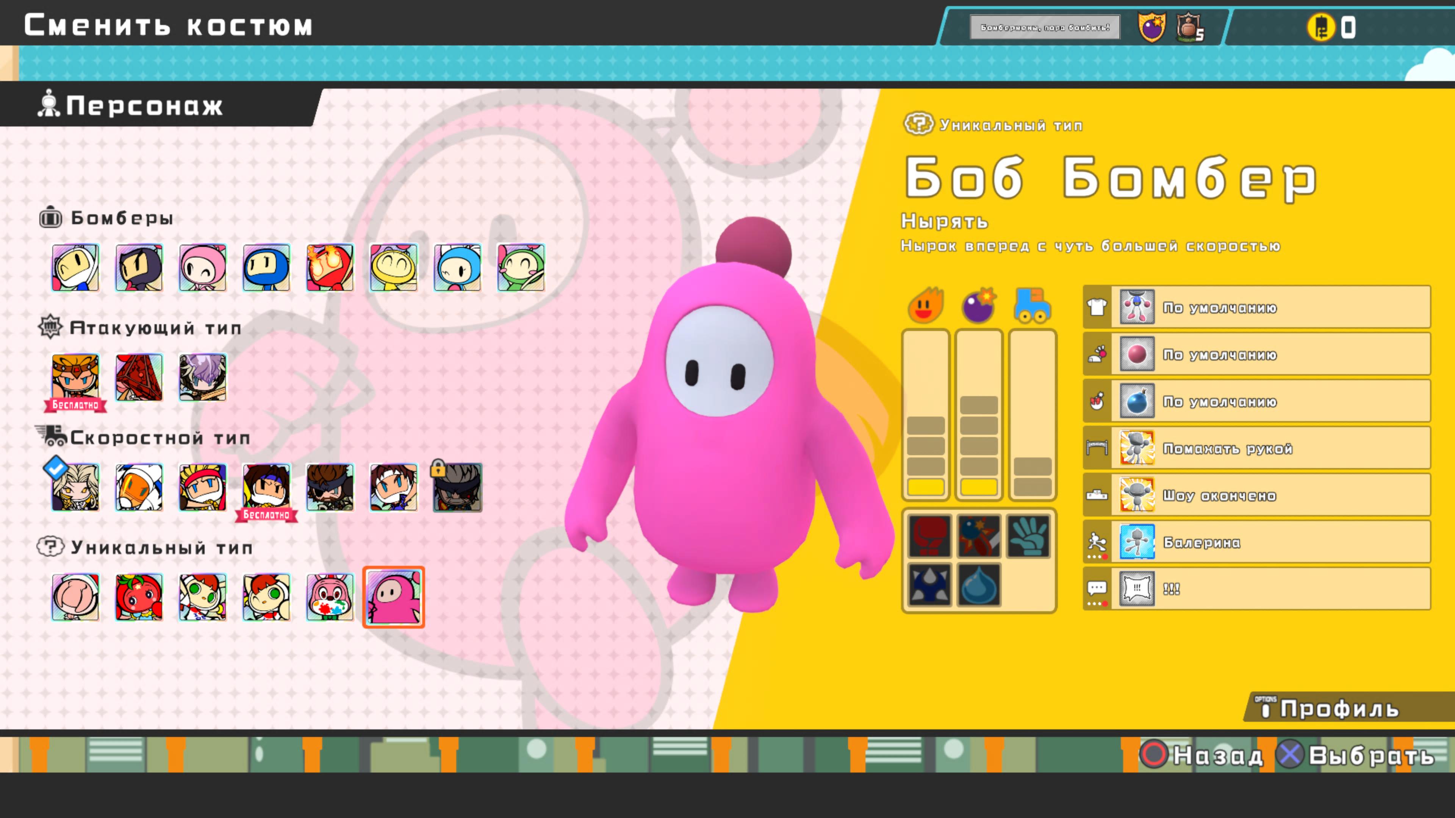Select the red-headband speed-type character

click(x=203, y=487)
